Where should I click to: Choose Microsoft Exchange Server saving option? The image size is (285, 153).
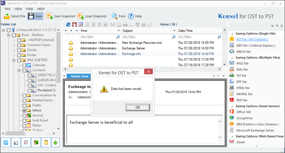point(255,130)
